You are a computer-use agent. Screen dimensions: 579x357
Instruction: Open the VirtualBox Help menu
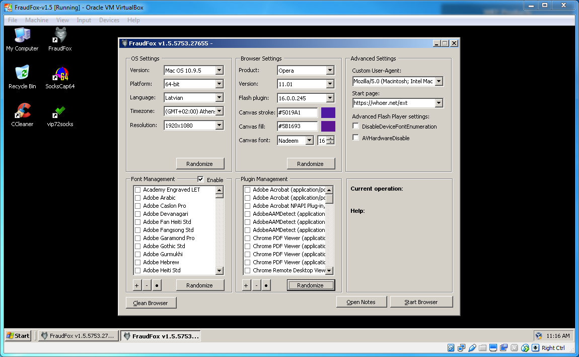pyautogui.click(x=133, y=20)
